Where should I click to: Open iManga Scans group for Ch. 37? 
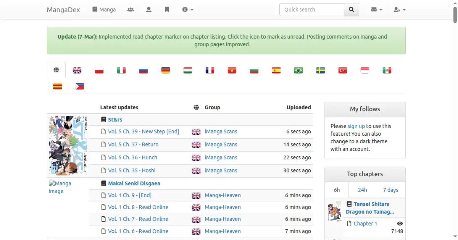click(221, 144)
